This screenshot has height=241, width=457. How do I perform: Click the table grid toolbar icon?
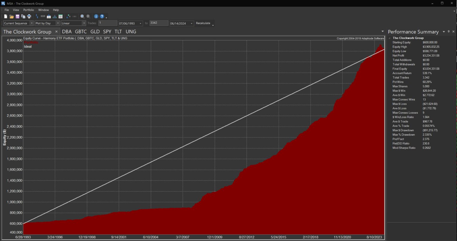[x=61, y=17]
